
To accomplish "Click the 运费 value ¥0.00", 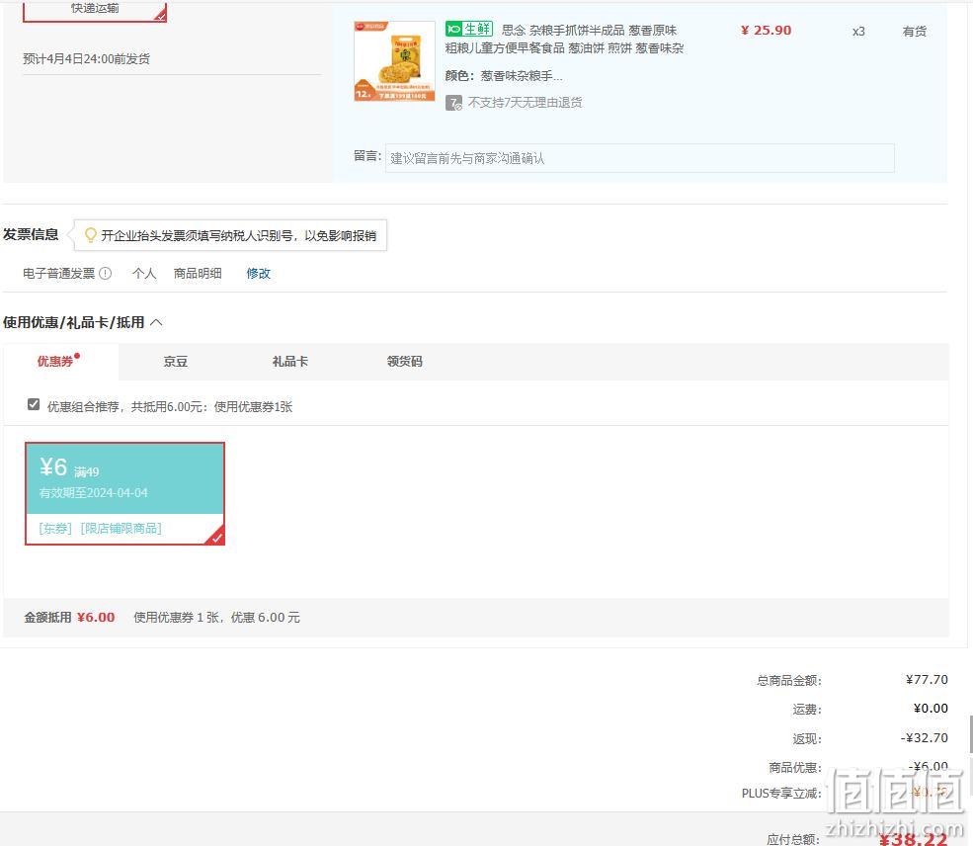I will click(931, 709).
